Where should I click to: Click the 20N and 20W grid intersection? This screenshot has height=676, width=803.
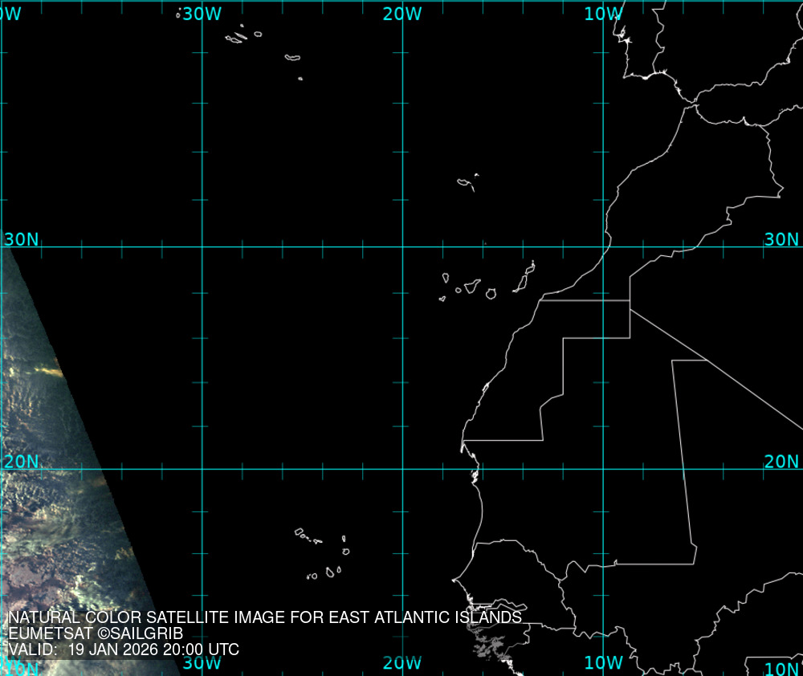click(402, 470)
